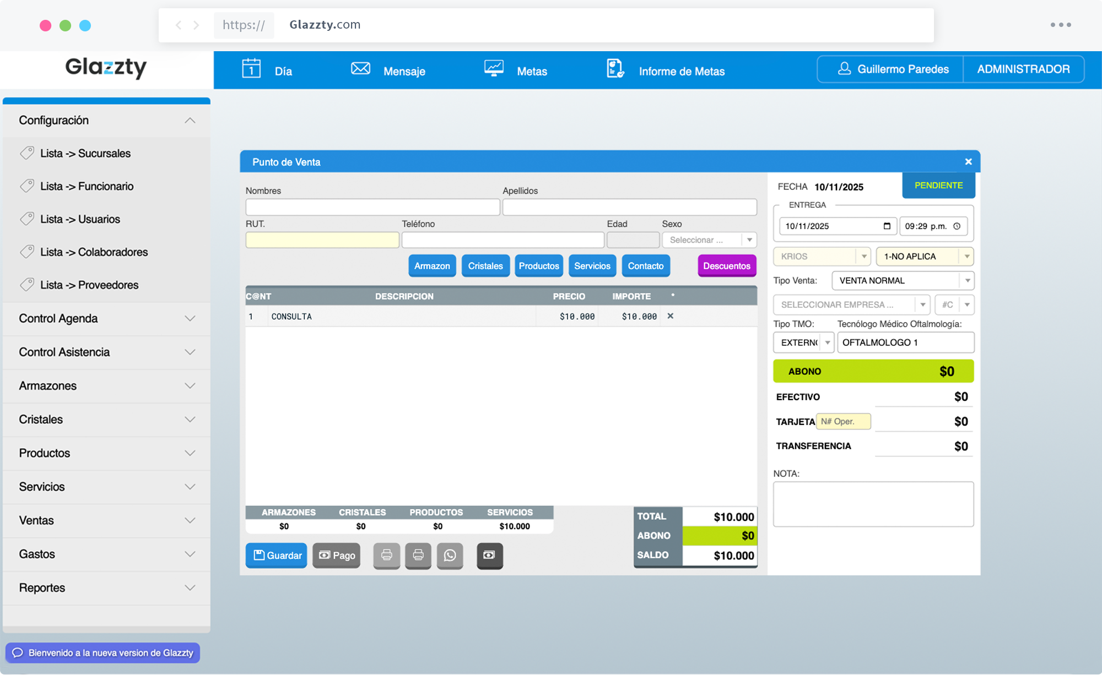Click the green ABONO $0 bar

pos(873,371)
